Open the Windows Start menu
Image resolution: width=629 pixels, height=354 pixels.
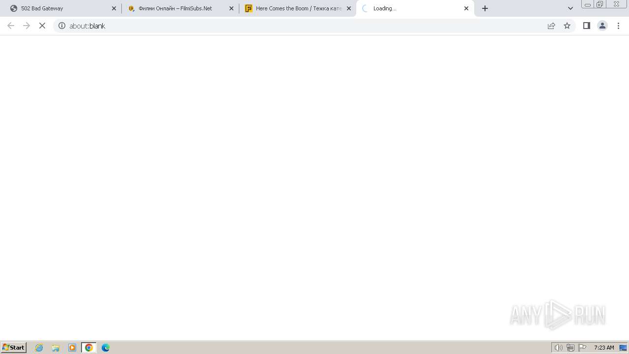point(14,348)
